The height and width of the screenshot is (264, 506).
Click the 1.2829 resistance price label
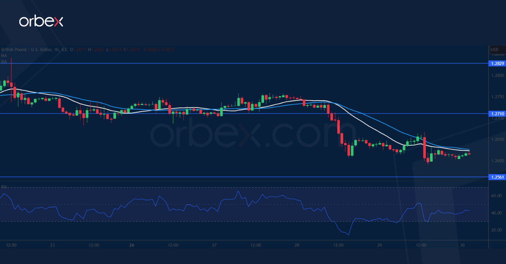click(x=497, y=64)
